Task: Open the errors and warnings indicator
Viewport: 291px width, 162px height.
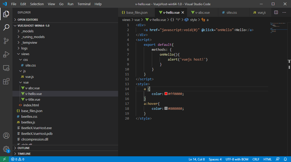Action: (18, 159)
